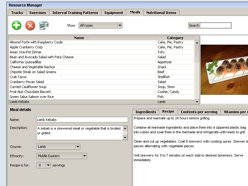Viewport: 248px width, 186px height.
Task: Open the Nutritional Items tab
Action: click(x=161, y=13)
